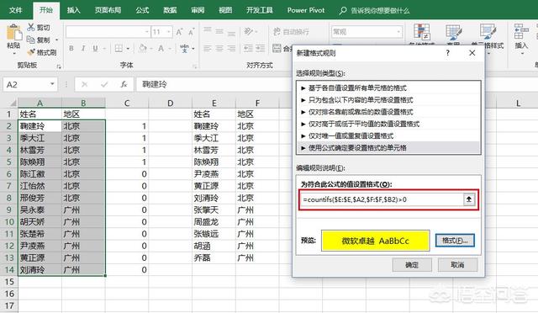Image resolution: width=538 pixels, height=313 pixels.
Task: Switch to the 公式 ribbon tab
Action: pyautogui.click(x=142, y=10)
